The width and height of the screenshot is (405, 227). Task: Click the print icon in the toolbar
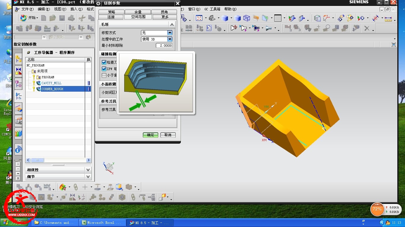click(71, 18)
